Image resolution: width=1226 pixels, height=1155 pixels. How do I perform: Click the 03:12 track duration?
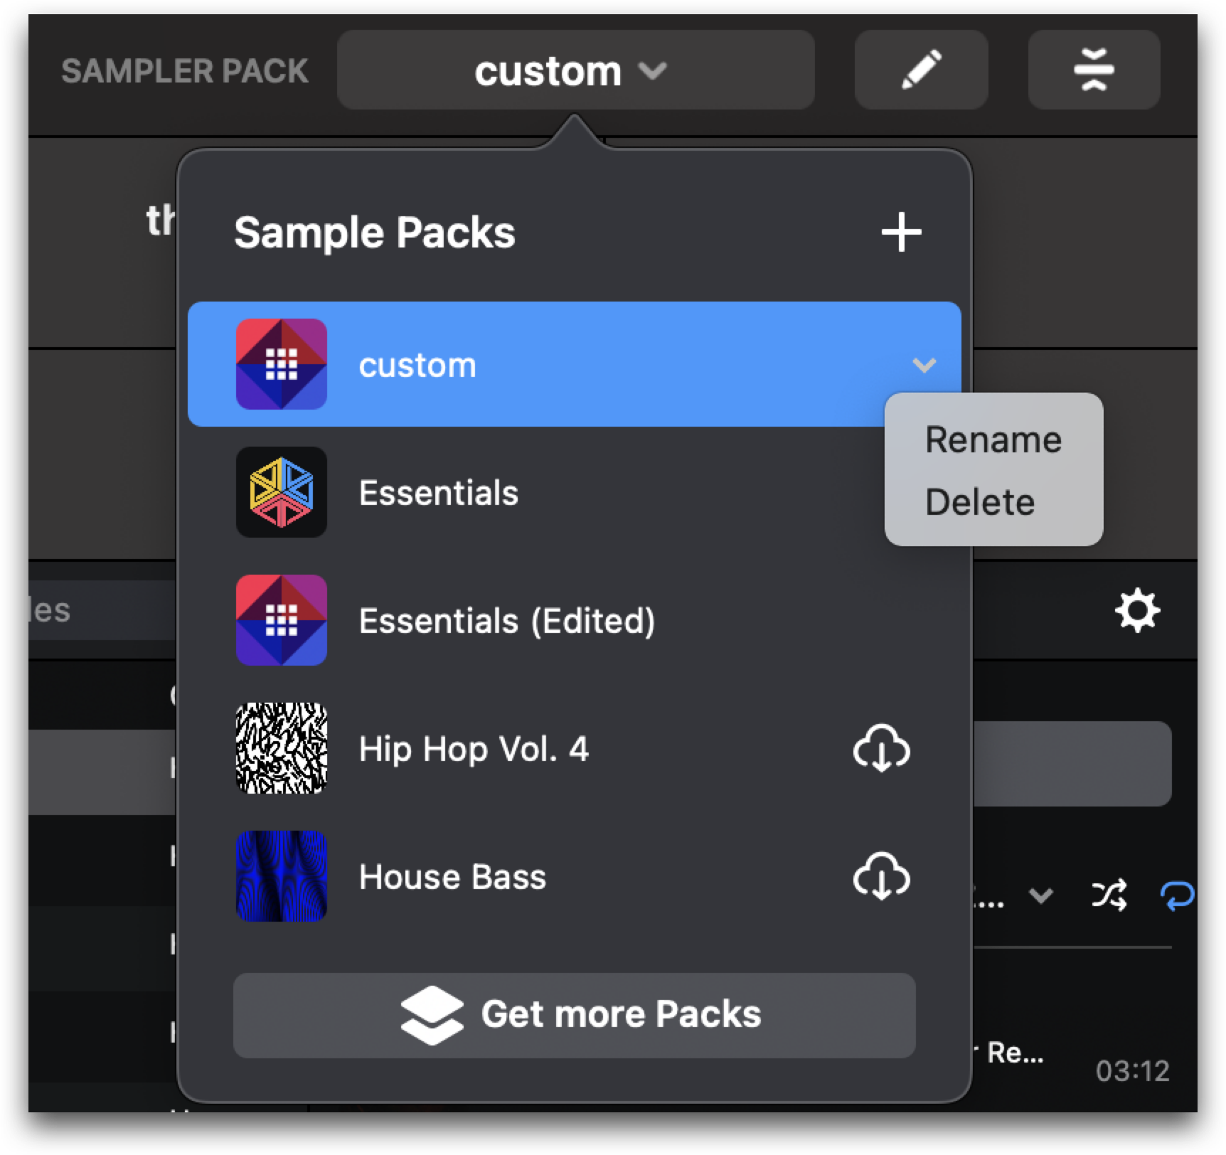coord(1132,1070)
